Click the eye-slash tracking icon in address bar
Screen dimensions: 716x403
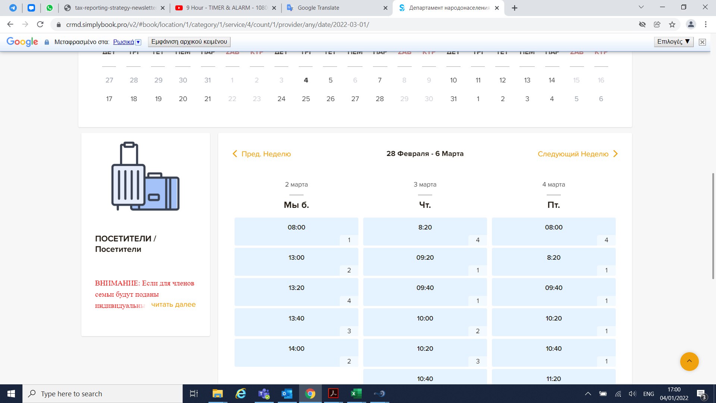(642, 25)
